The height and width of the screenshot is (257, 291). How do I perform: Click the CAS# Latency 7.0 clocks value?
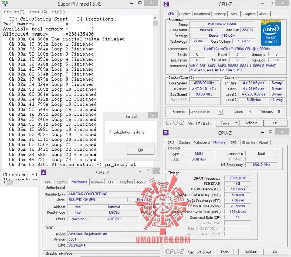(x=238, y=189)
